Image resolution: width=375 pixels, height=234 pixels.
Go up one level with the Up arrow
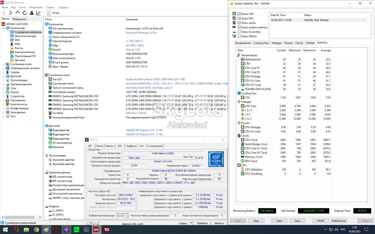[18, 13]
